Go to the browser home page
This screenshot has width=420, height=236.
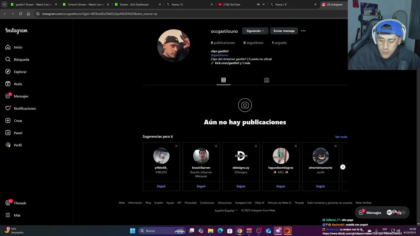(x=28, y=14)
